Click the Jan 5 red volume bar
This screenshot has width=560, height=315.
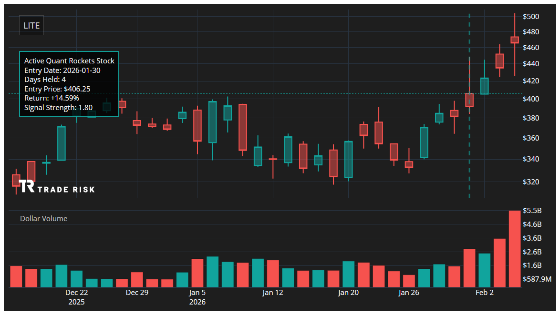coord(197,273)
